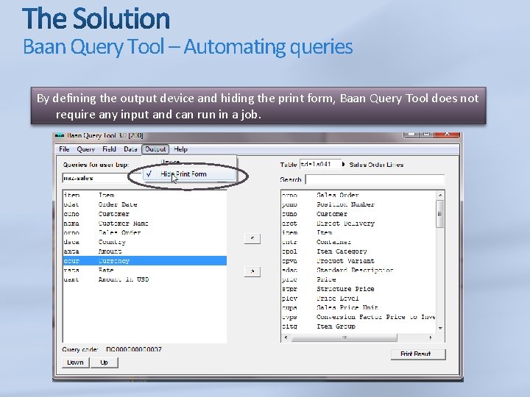Click the vertical scrollbar thumb in fields list
The height and width of the screenshot is (397, 530).
click(x=440, y=214)
